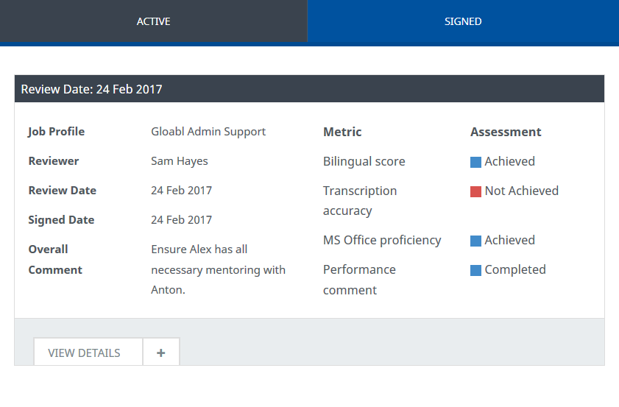The height and width of the screenshot is (407, 619).
Task: Click the Metric column heading
Action: 342,132
